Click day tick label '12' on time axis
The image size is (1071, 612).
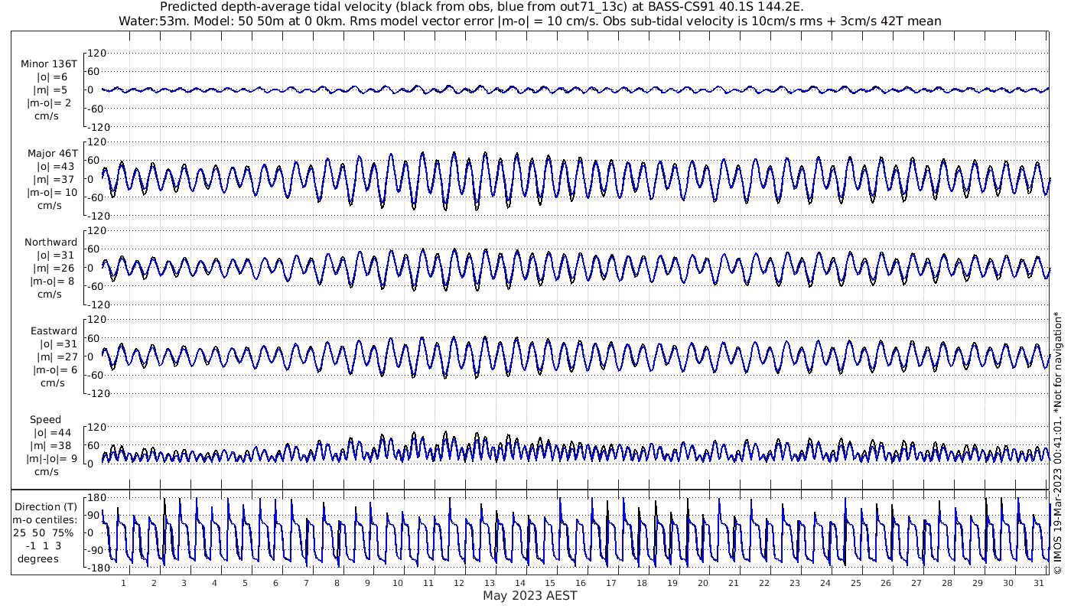click(459, 583)
